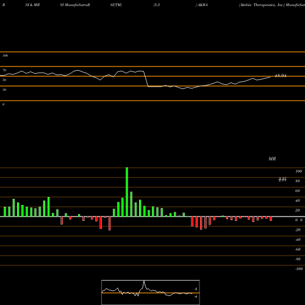Click the -40 label on the MR axis
This screenshot has width=305, height=305.
pos(298,240)
